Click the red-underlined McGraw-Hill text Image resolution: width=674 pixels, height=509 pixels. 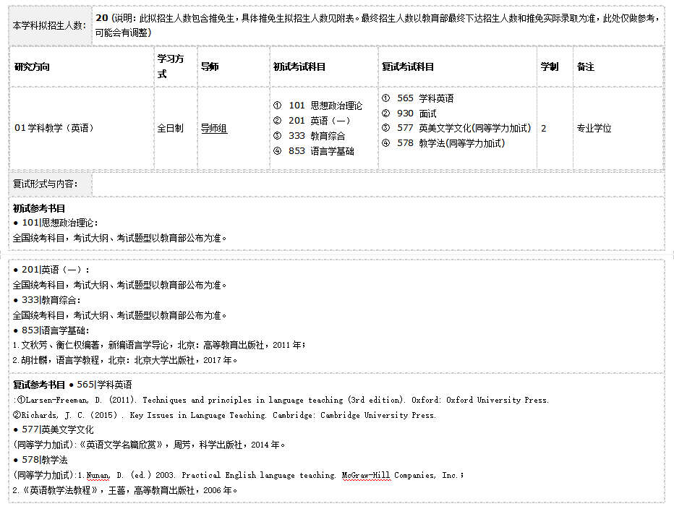coord(366,475)
